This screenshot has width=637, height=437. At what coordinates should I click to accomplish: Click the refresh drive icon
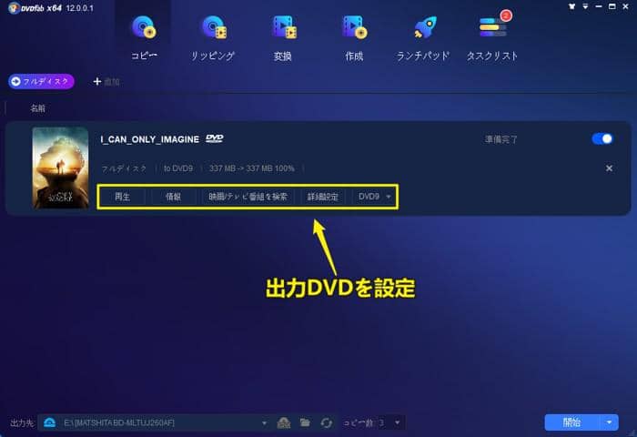[x=326, y=422]
